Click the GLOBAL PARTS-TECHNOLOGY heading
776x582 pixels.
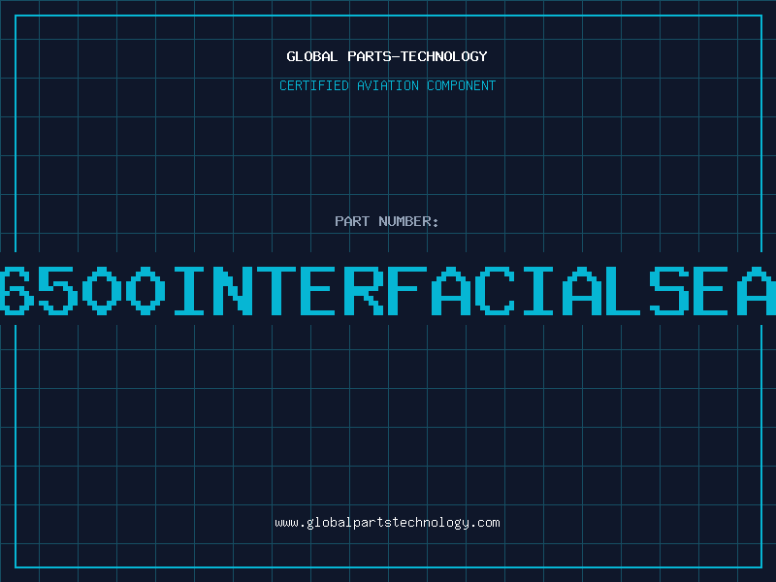(x=387, y=56)
